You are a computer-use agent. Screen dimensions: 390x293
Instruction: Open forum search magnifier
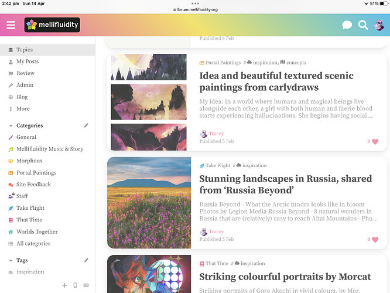click(x=363, y=25)
